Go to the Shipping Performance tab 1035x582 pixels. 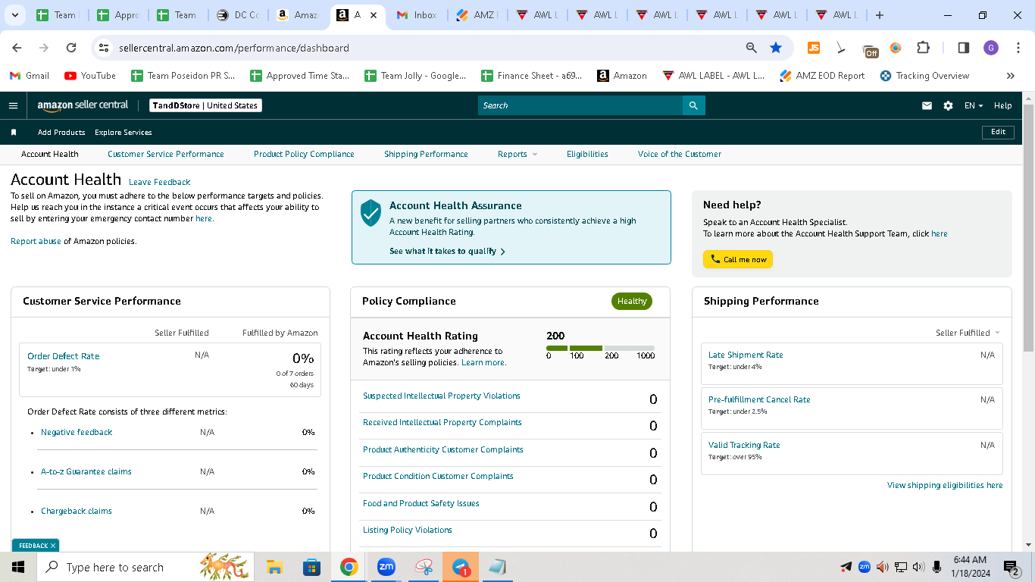click(426, 154)
